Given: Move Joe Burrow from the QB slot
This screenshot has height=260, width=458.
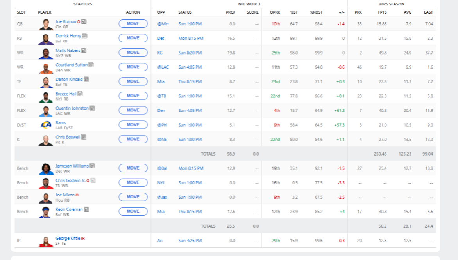Looking at the screenshot, I should coord(133,24).
